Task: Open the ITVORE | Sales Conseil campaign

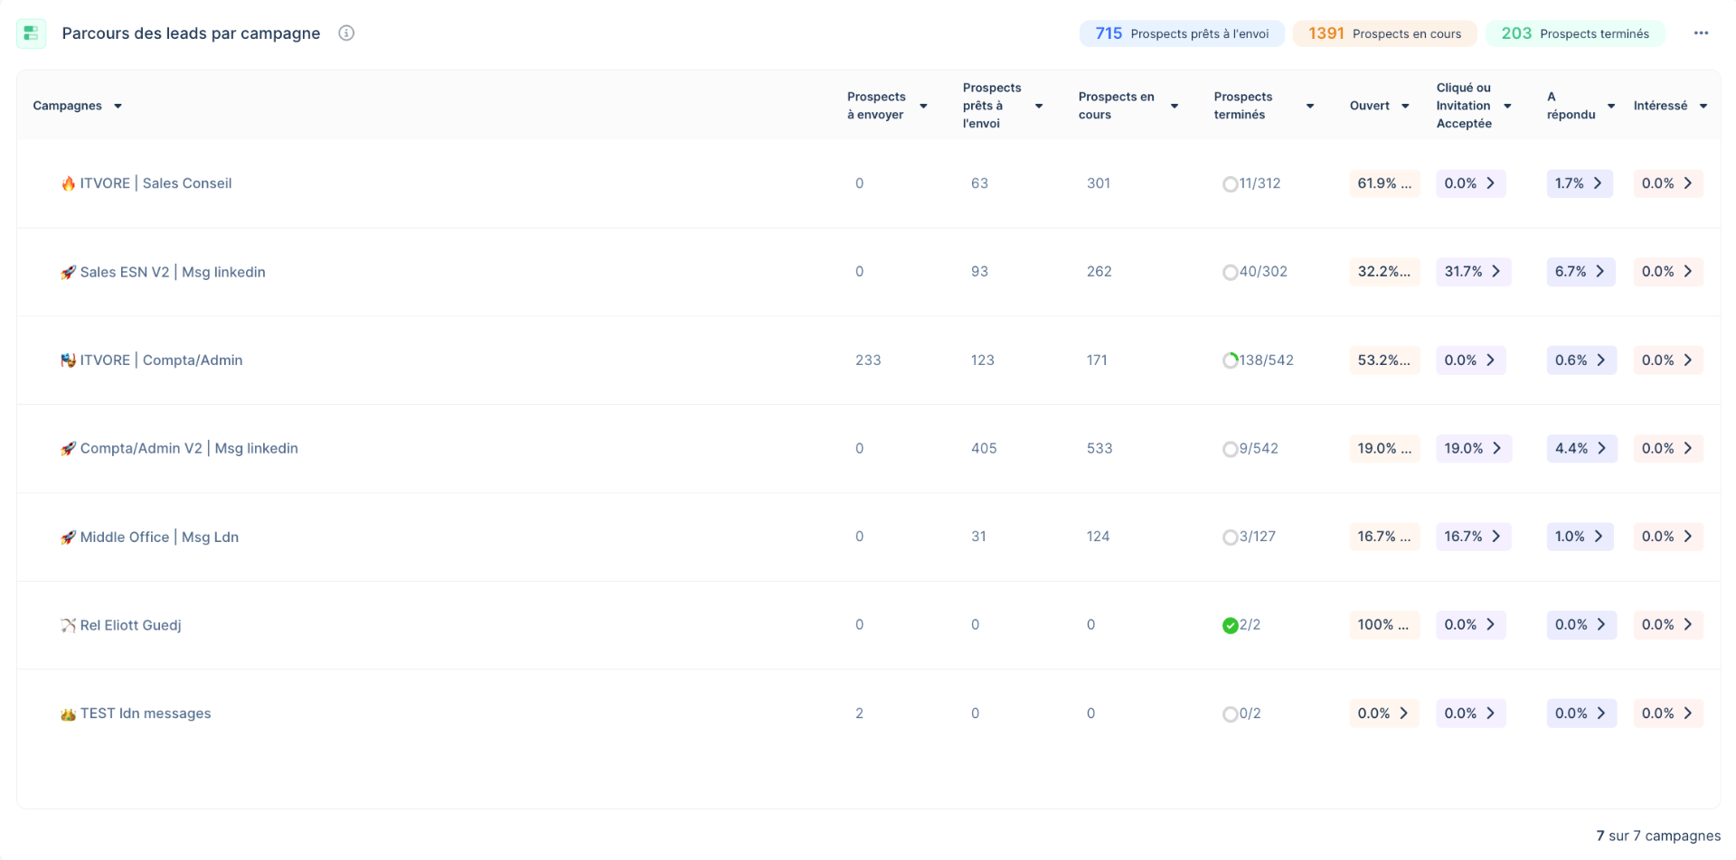Action: coord(156,183)
